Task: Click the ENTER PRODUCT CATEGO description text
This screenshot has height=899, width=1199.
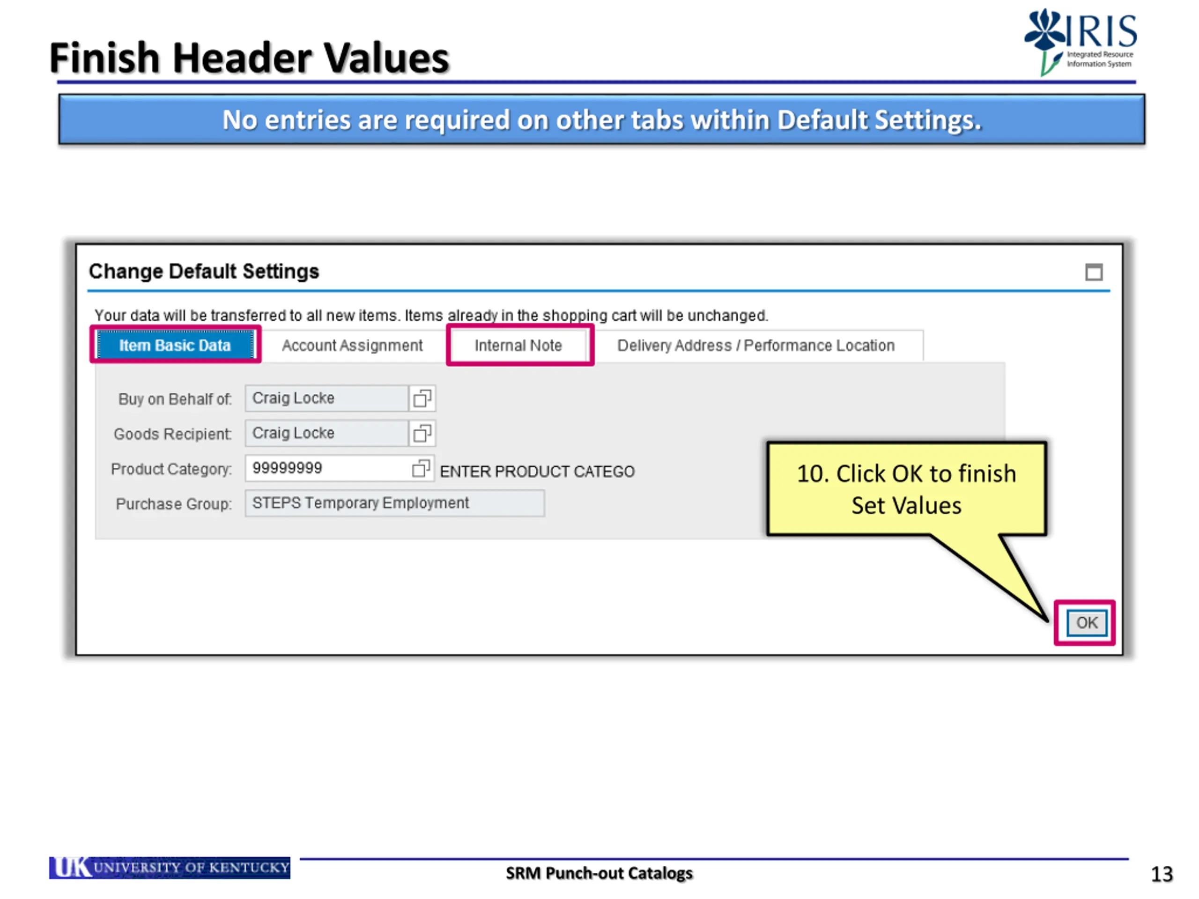Action: 537,472
